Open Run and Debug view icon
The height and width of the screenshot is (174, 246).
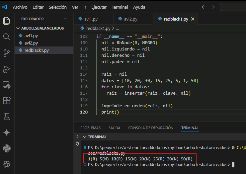coord(7,69)
